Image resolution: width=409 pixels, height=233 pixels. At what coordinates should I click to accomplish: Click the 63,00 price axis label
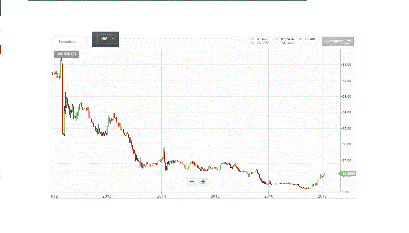[x=346, y=97]
